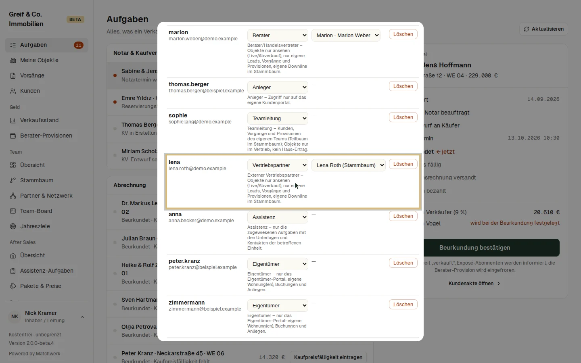Open role dropdown for thomas.berger (Anleger)
This screenshot has width=581, height=363.
[278, 88]
